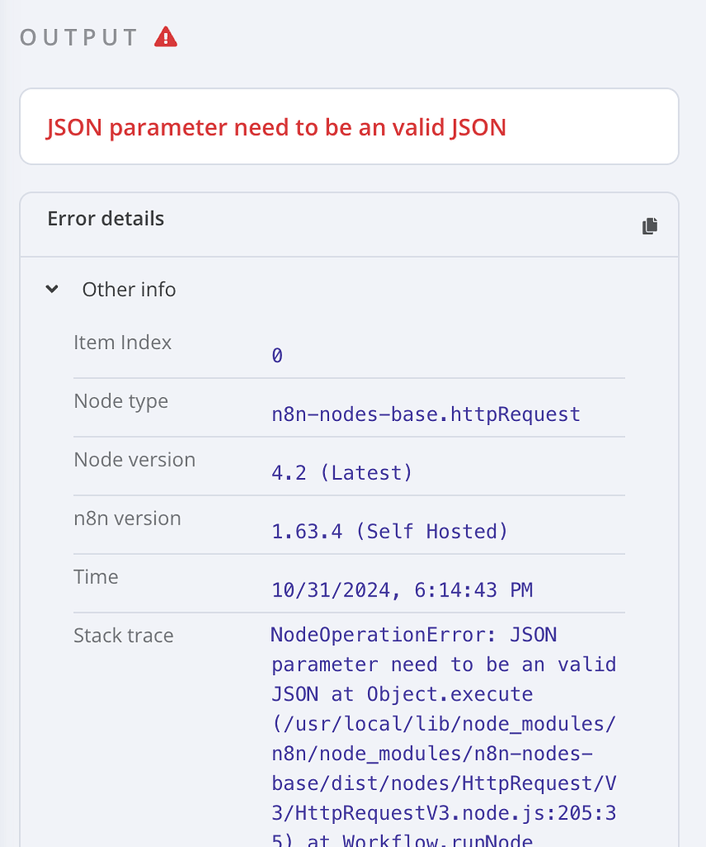Copy error details using the clipboard icon
Image resolution: width=706 pixels, height=847 pixels.
point(650,225)
